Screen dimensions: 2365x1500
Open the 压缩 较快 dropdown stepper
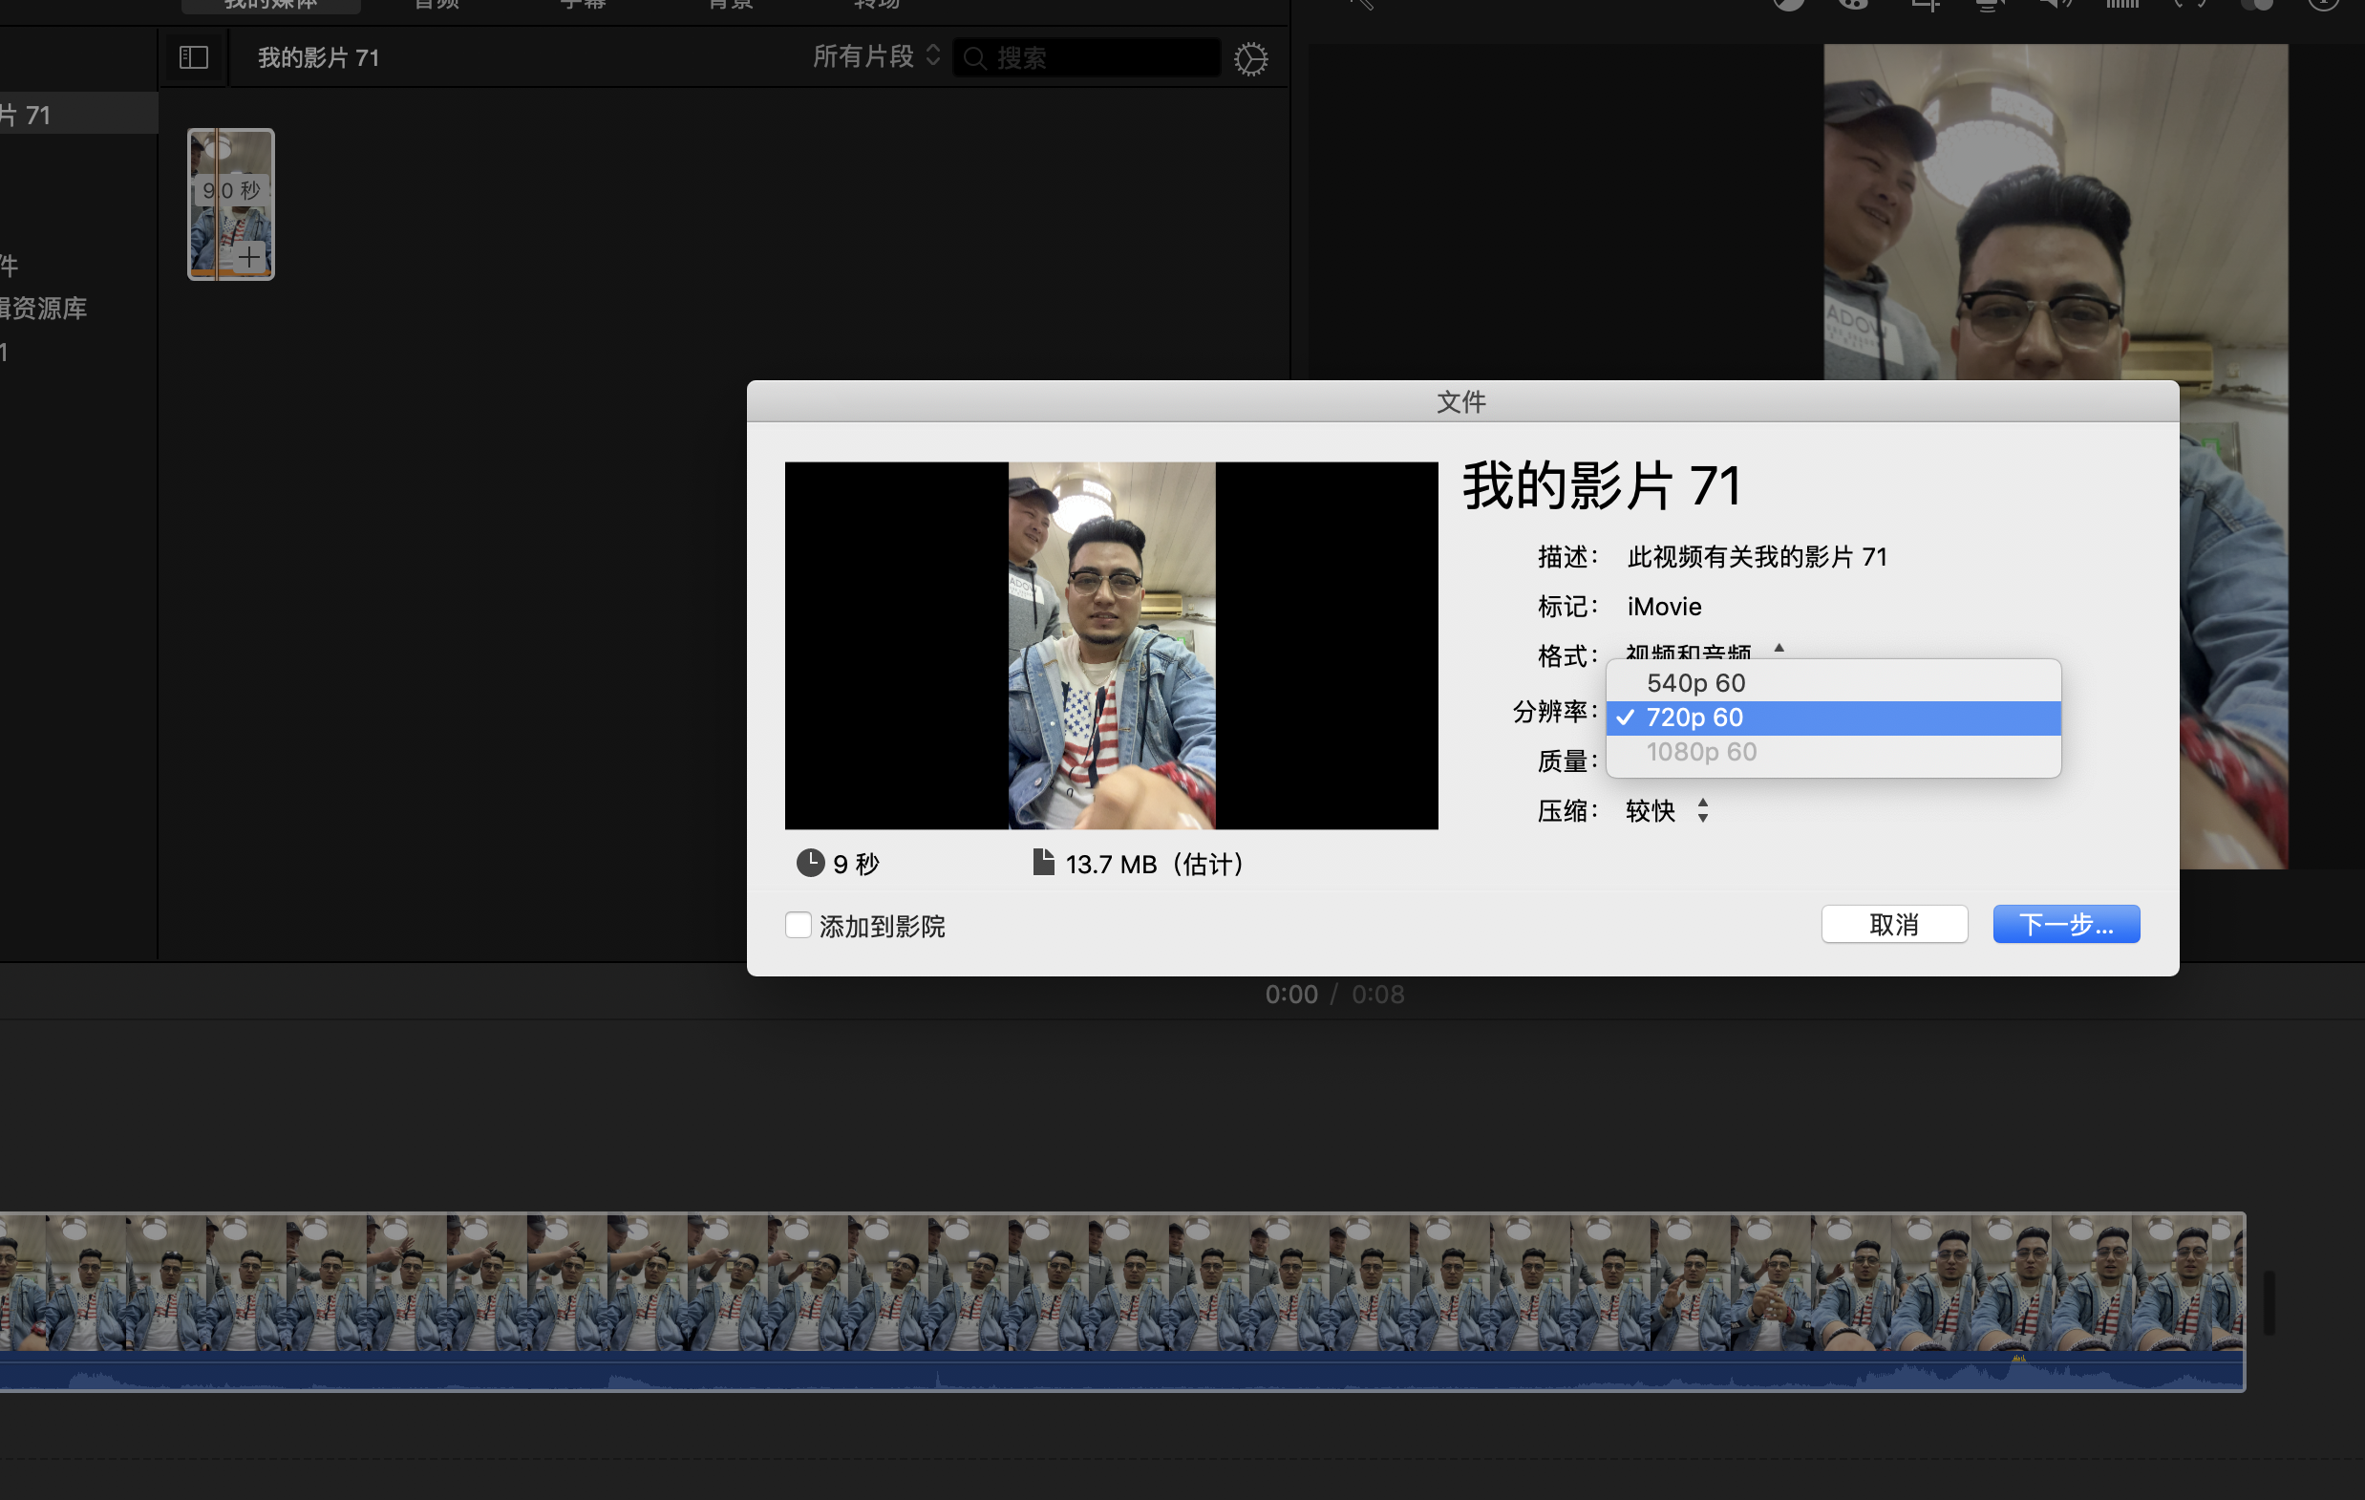point(1702,811)
